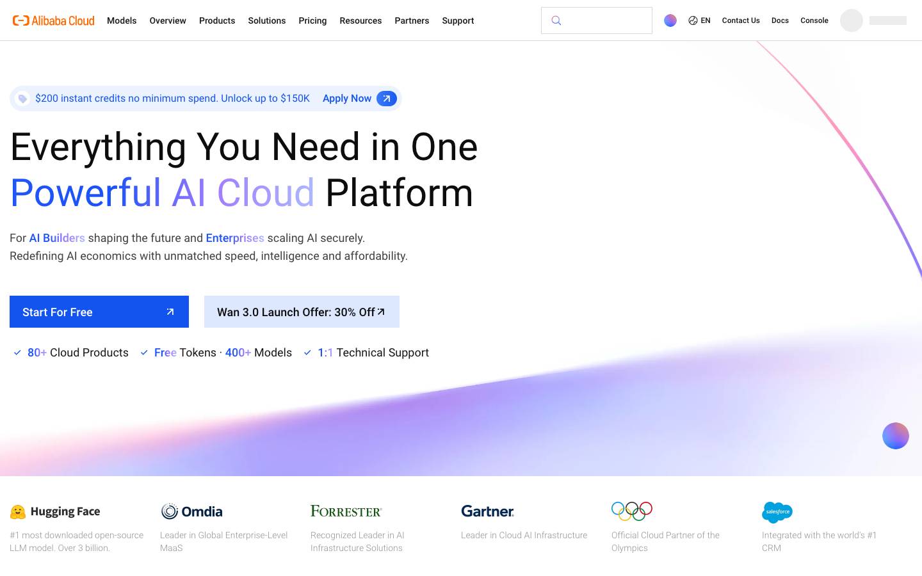Click the Apply Now arrow icon
The height and width of the screenshot is (576, 922).
(x=387, y=99)
